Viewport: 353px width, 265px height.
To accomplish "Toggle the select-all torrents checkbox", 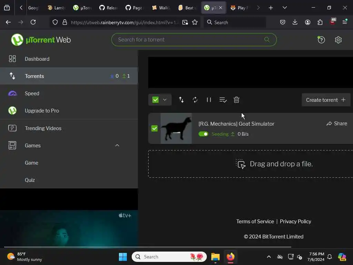I will pyautogui.click(x=155, y=100).
